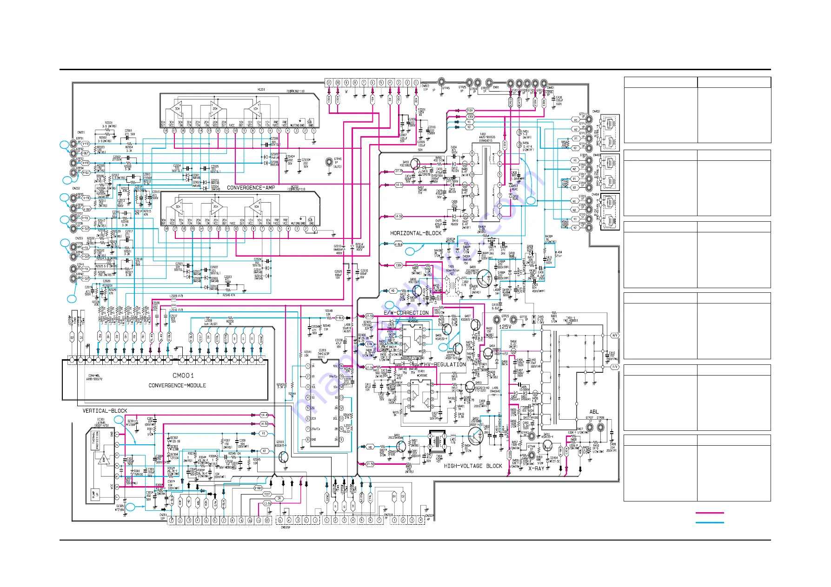Click transistor Q404 symbol
The height and width of the screenshot is (587, 831).
(487, 354)
